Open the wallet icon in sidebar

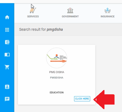tap(7, 42)
